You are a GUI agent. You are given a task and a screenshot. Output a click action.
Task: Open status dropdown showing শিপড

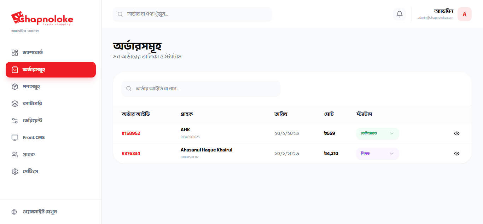point(377,154)
